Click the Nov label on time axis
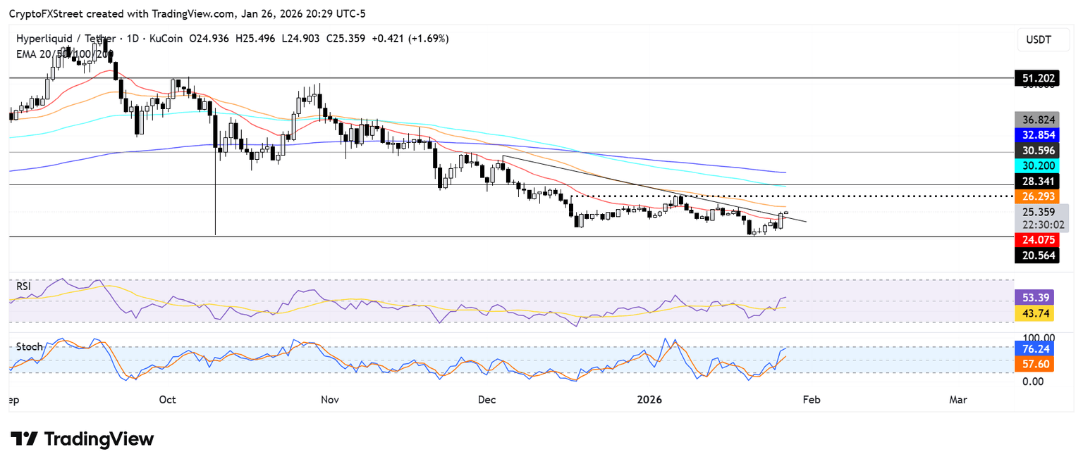 point(330,400)
